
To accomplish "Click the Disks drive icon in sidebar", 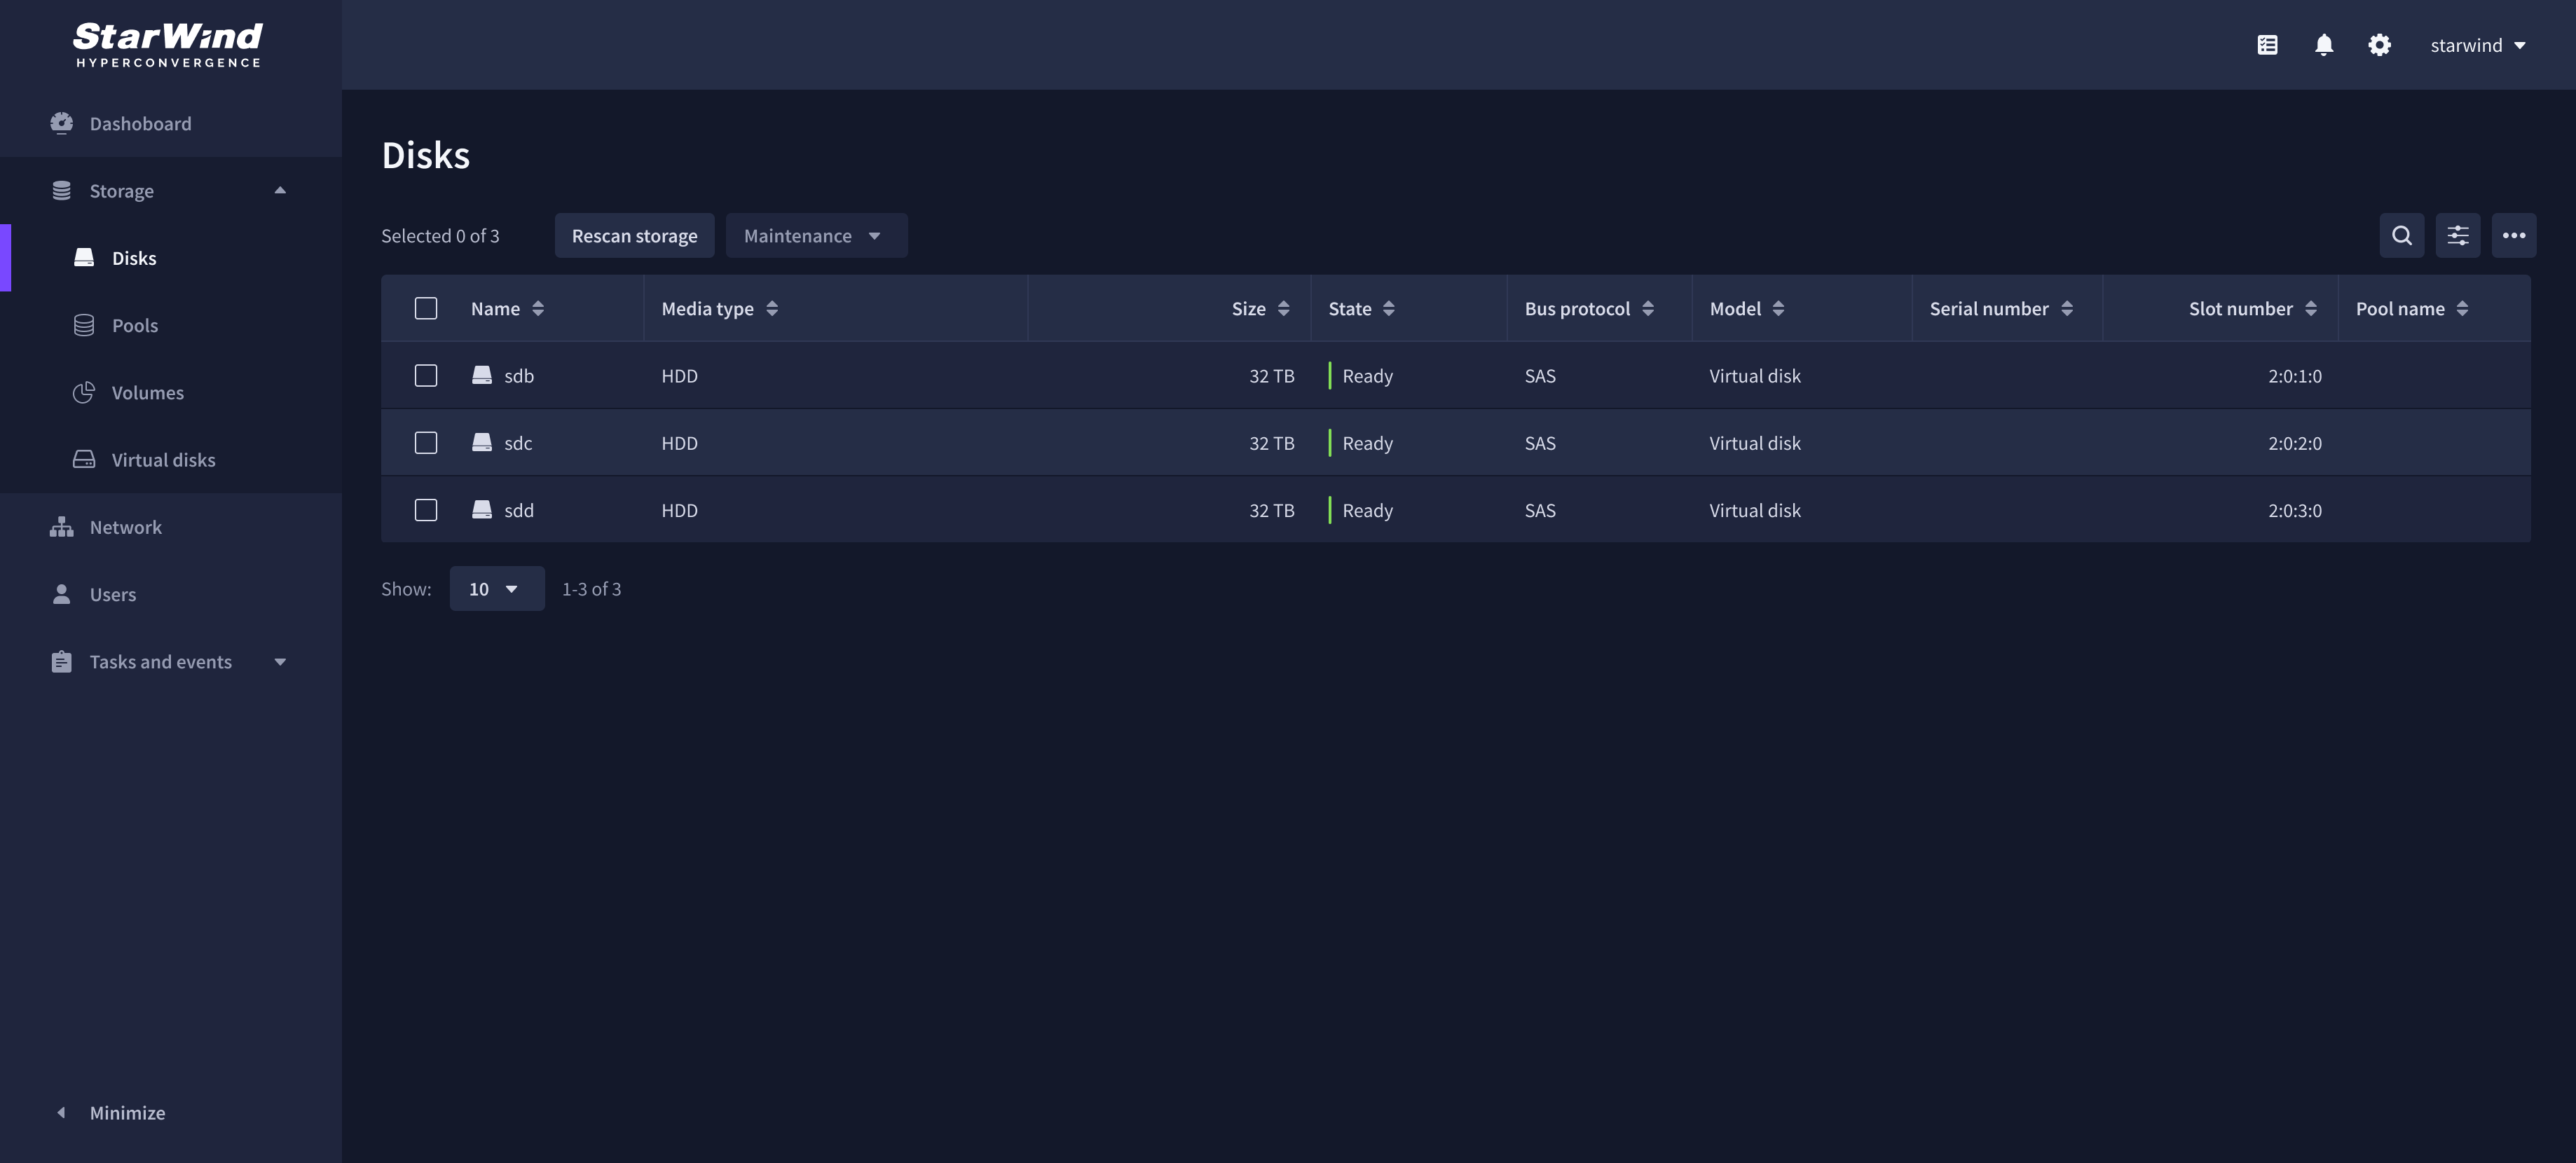I will pos(84,257).
